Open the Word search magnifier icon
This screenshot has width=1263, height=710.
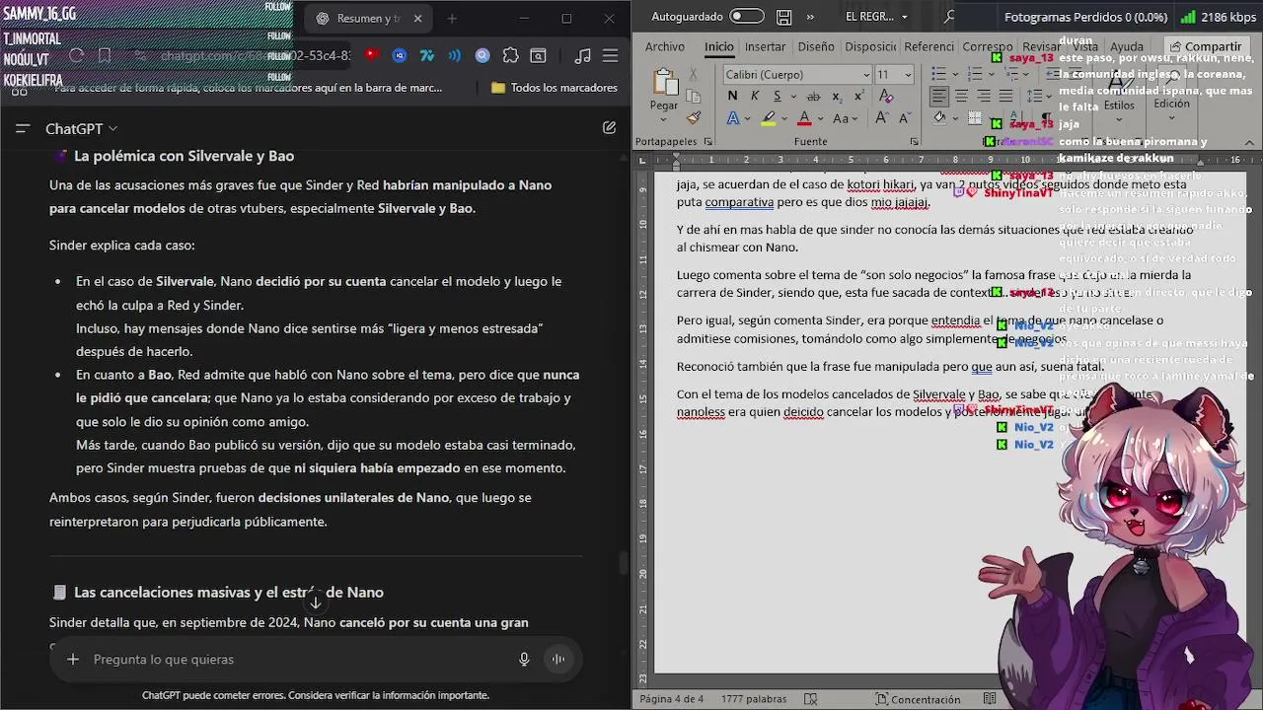(949, 17)
